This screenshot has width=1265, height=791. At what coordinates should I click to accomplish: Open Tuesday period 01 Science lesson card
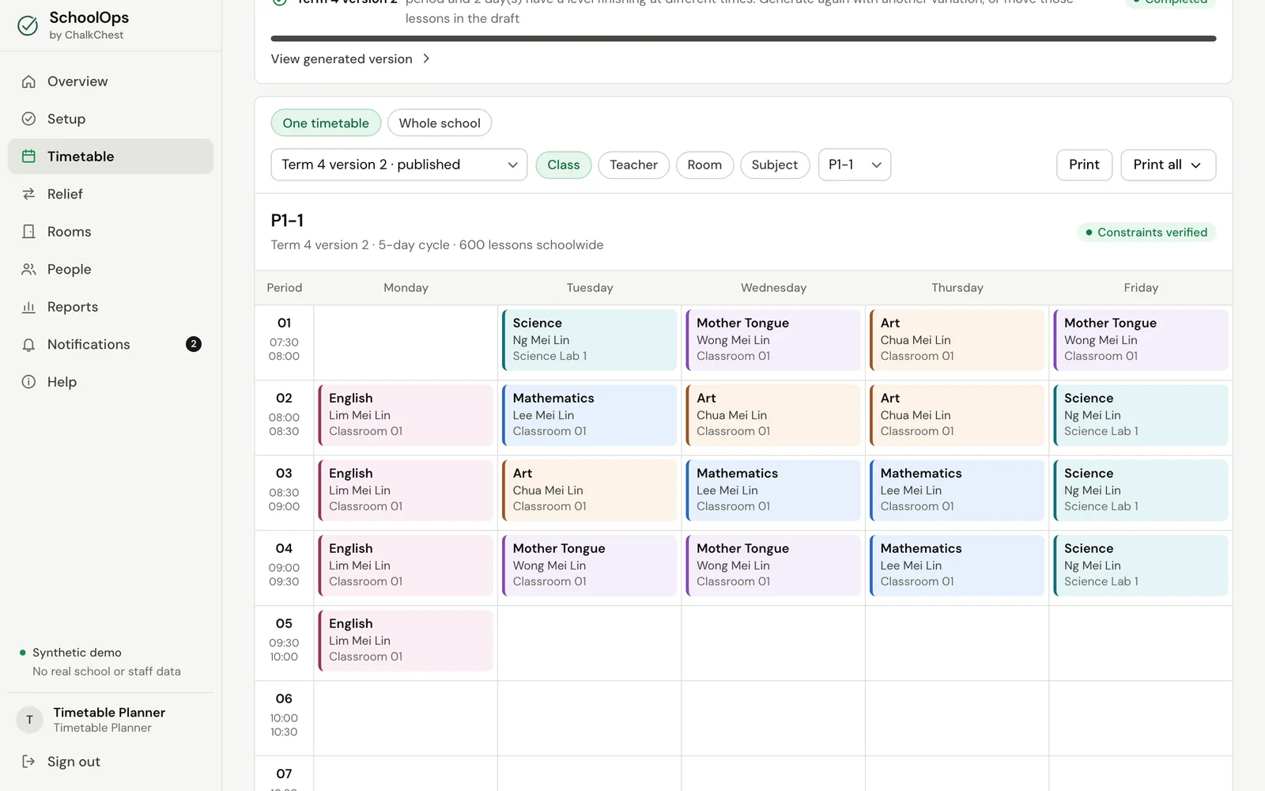pyautogui.click(x=590, y=340)
